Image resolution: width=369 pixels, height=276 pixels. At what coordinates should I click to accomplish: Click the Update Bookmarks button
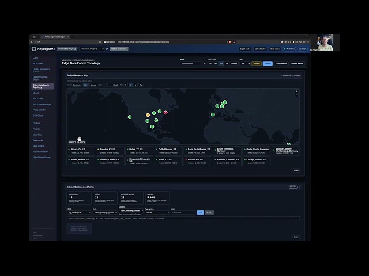point(119,49)
